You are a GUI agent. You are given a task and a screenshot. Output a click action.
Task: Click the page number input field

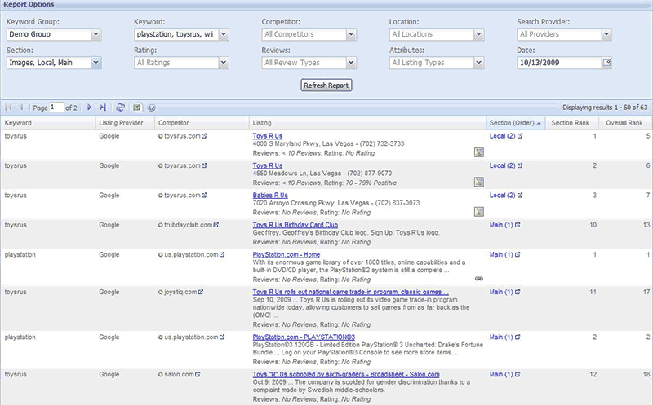(56, 108)
